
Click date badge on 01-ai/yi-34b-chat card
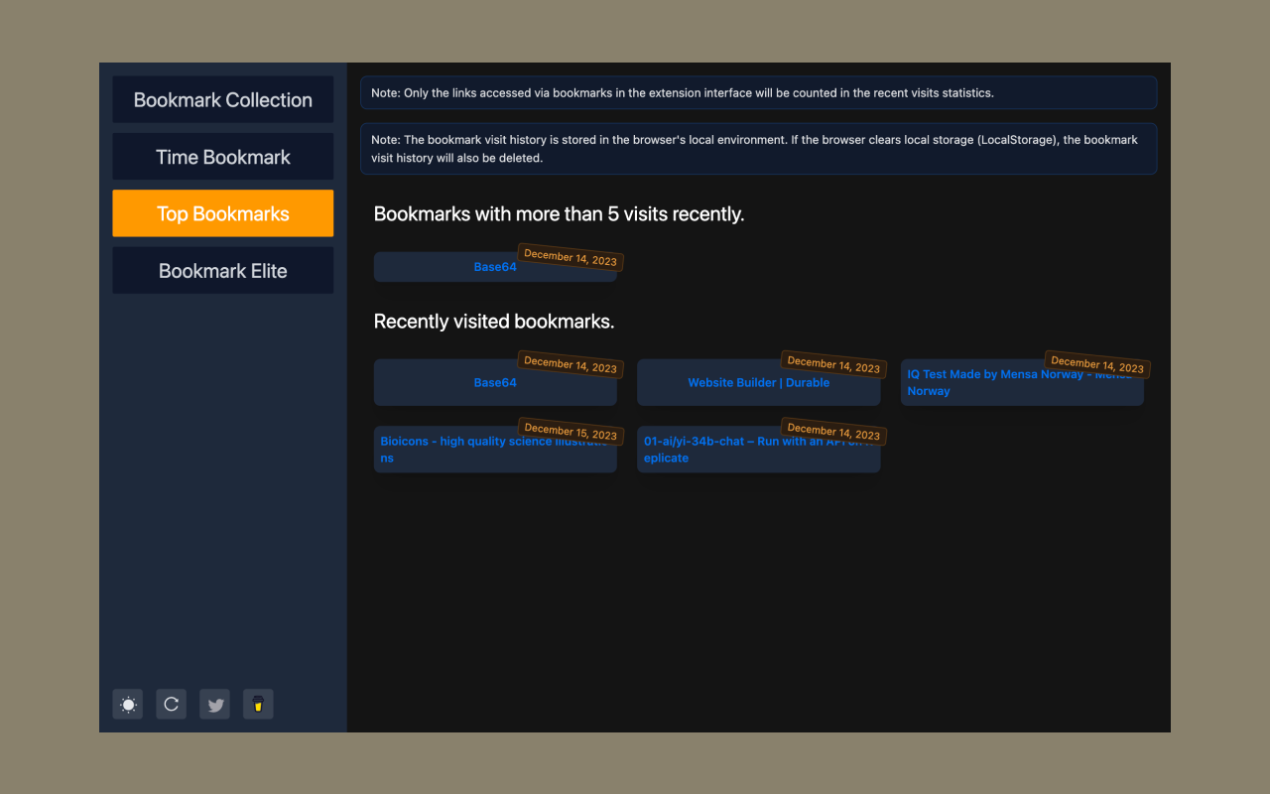833,431
